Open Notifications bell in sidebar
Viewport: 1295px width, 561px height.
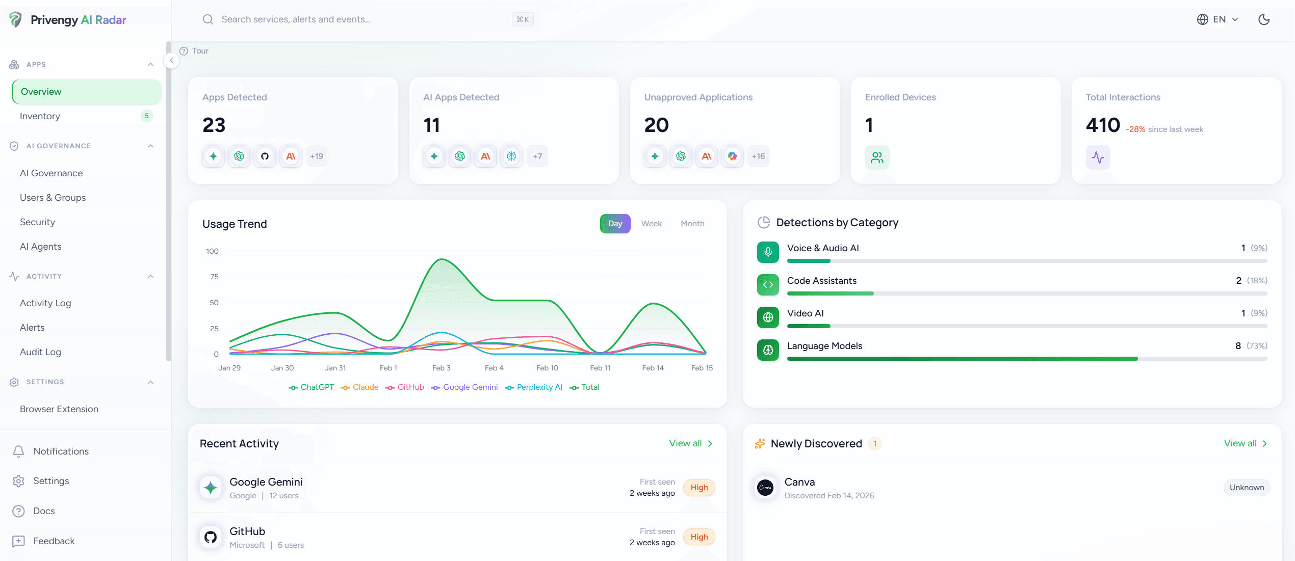19,451
